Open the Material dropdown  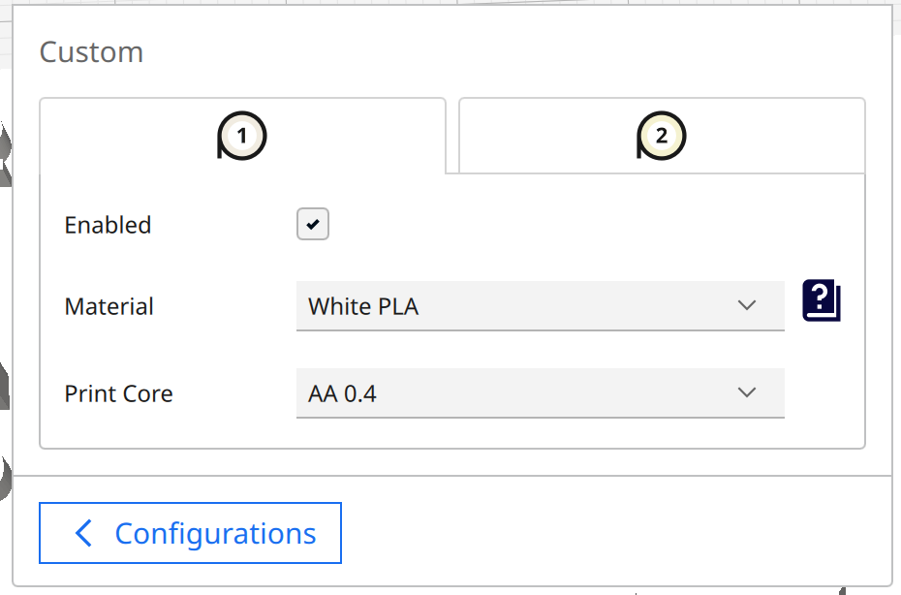click(540, 306)
